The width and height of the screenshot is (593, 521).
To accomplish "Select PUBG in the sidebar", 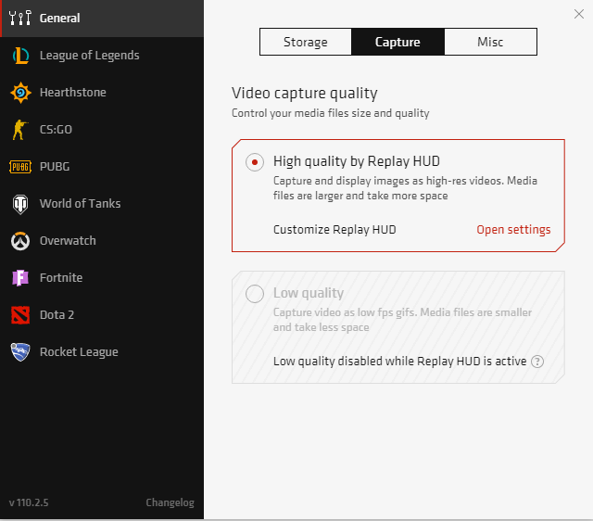I will pos(102,167).
